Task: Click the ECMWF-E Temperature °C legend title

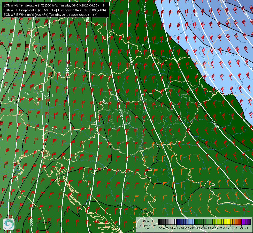Action: [x=147, y=225]
